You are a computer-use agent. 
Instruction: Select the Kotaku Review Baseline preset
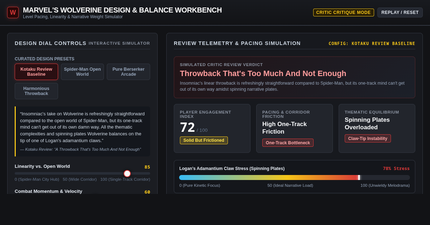coord(36,72)
